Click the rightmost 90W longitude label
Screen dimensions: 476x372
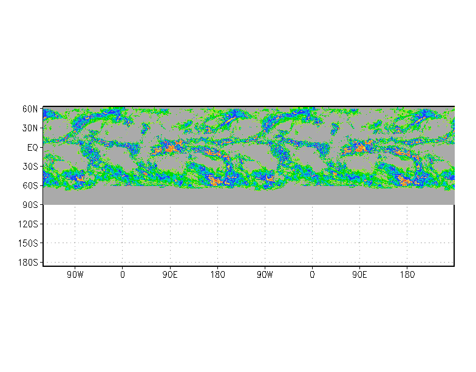pos(265,275)
